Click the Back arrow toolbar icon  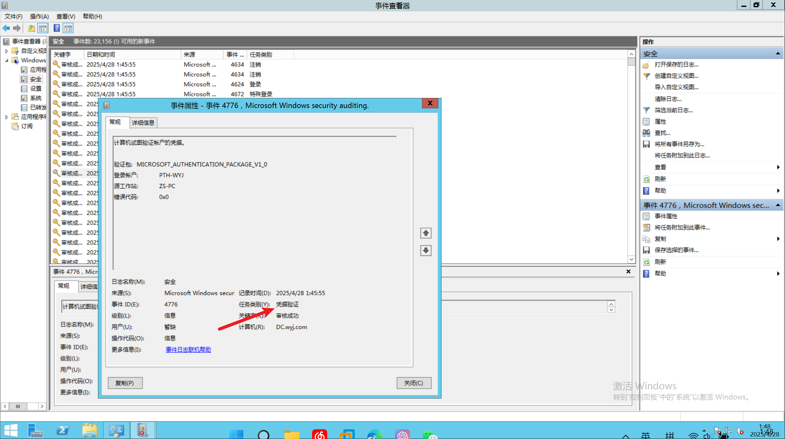point(6,28)
